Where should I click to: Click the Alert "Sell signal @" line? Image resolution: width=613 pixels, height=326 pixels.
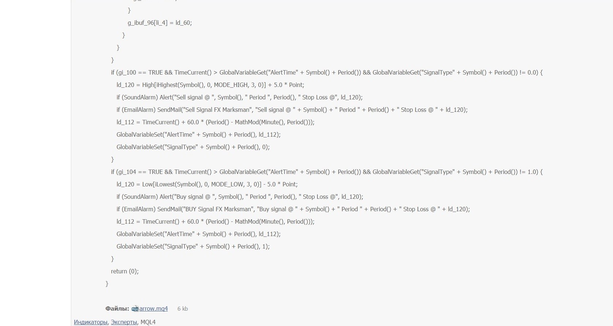239,97
